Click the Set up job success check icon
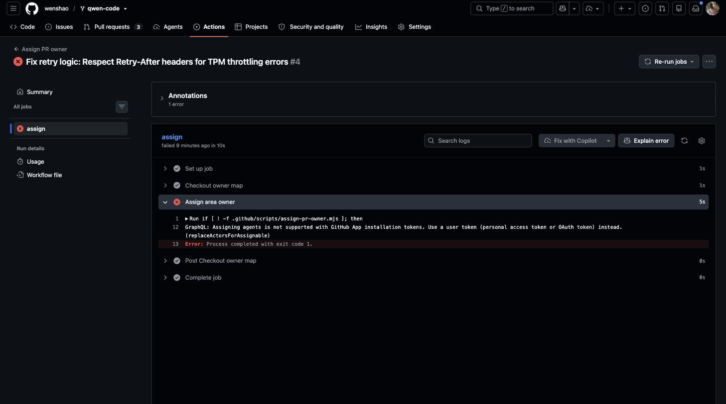Viewport: 726px width, 404px height. pyautogui.click(x=176, y=169)
